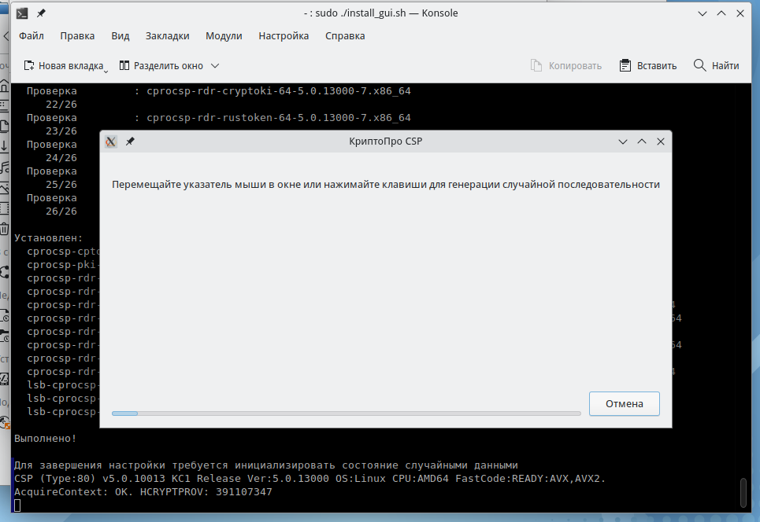This screenshot has width=760, height=522.
Task: Expand the Разделить окно dropdown chevron
Action: [x=215, y=66]
